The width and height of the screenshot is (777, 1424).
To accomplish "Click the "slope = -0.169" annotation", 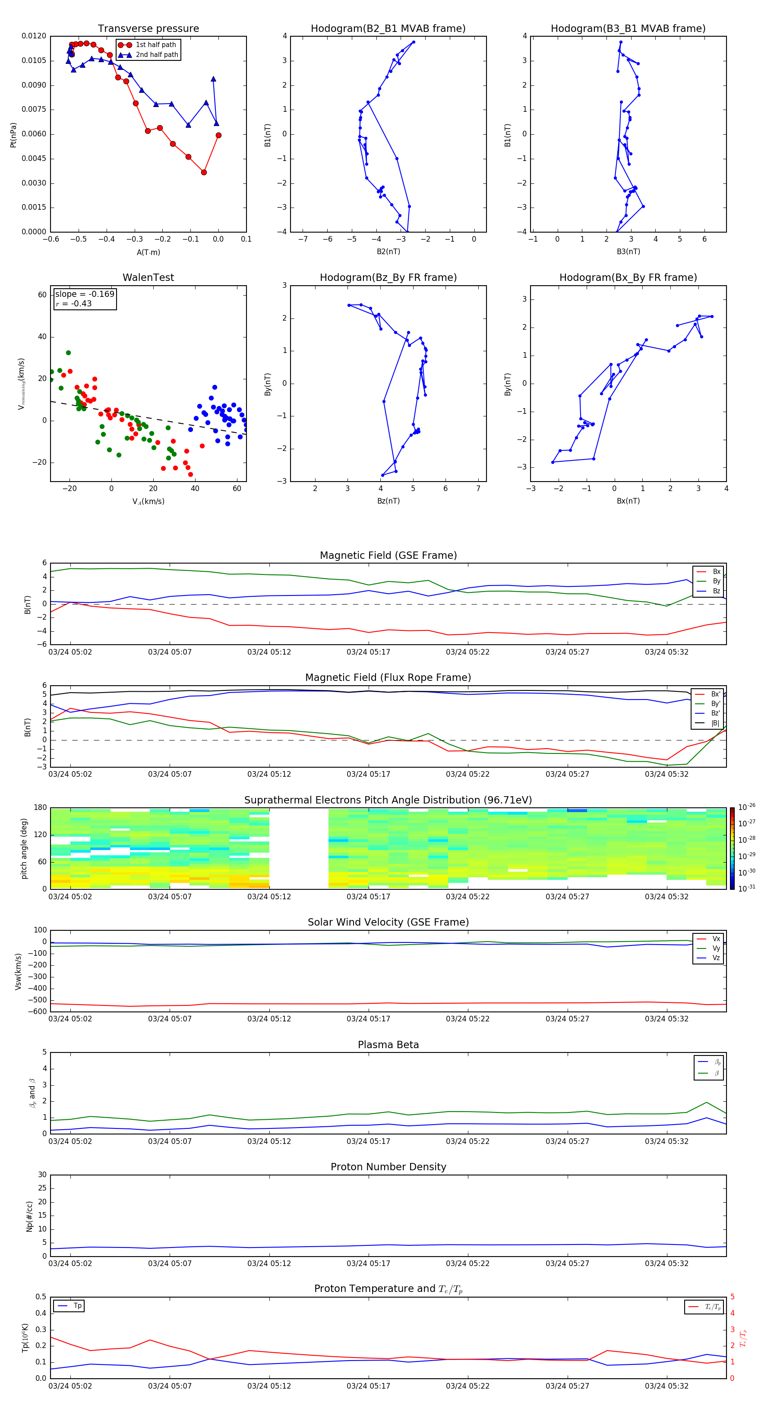I will click(x=85, y=294).
